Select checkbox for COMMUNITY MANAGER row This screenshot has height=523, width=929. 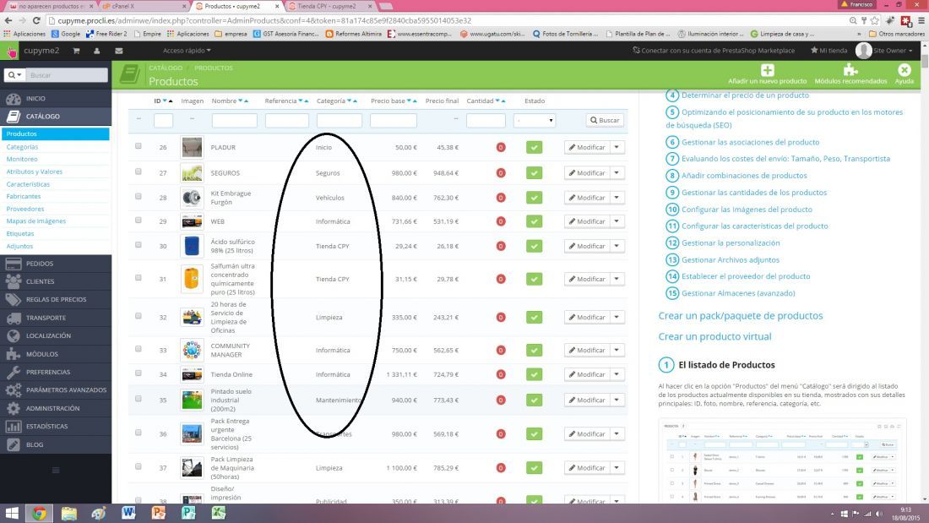click(x=138, y=349)
